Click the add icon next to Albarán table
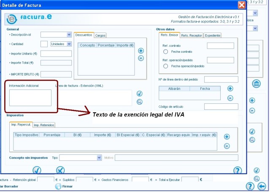 pyautogui.click(x=230, y=89)
